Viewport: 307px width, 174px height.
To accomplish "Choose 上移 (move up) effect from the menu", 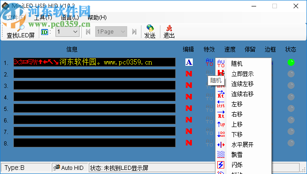I will [x=243, y=124].
